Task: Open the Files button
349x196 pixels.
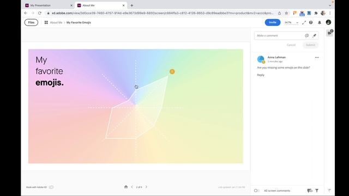Action: point(31,22)
